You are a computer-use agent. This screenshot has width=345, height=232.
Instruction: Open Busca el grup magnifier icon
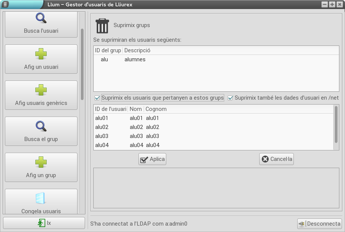pos(41,126)
